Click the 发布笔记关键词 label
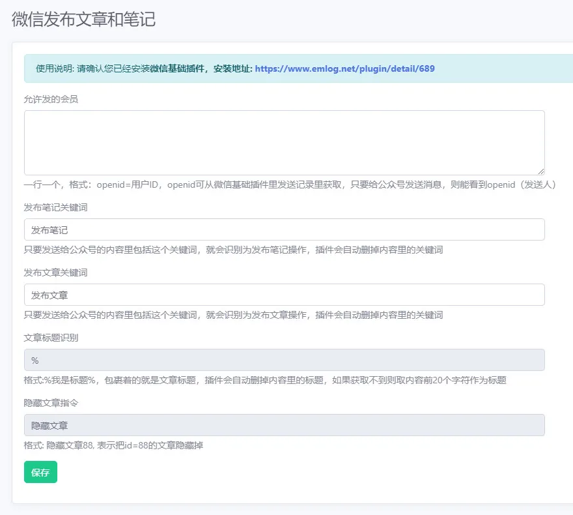The width and height of the screenshot is (573, 515). 55,207
